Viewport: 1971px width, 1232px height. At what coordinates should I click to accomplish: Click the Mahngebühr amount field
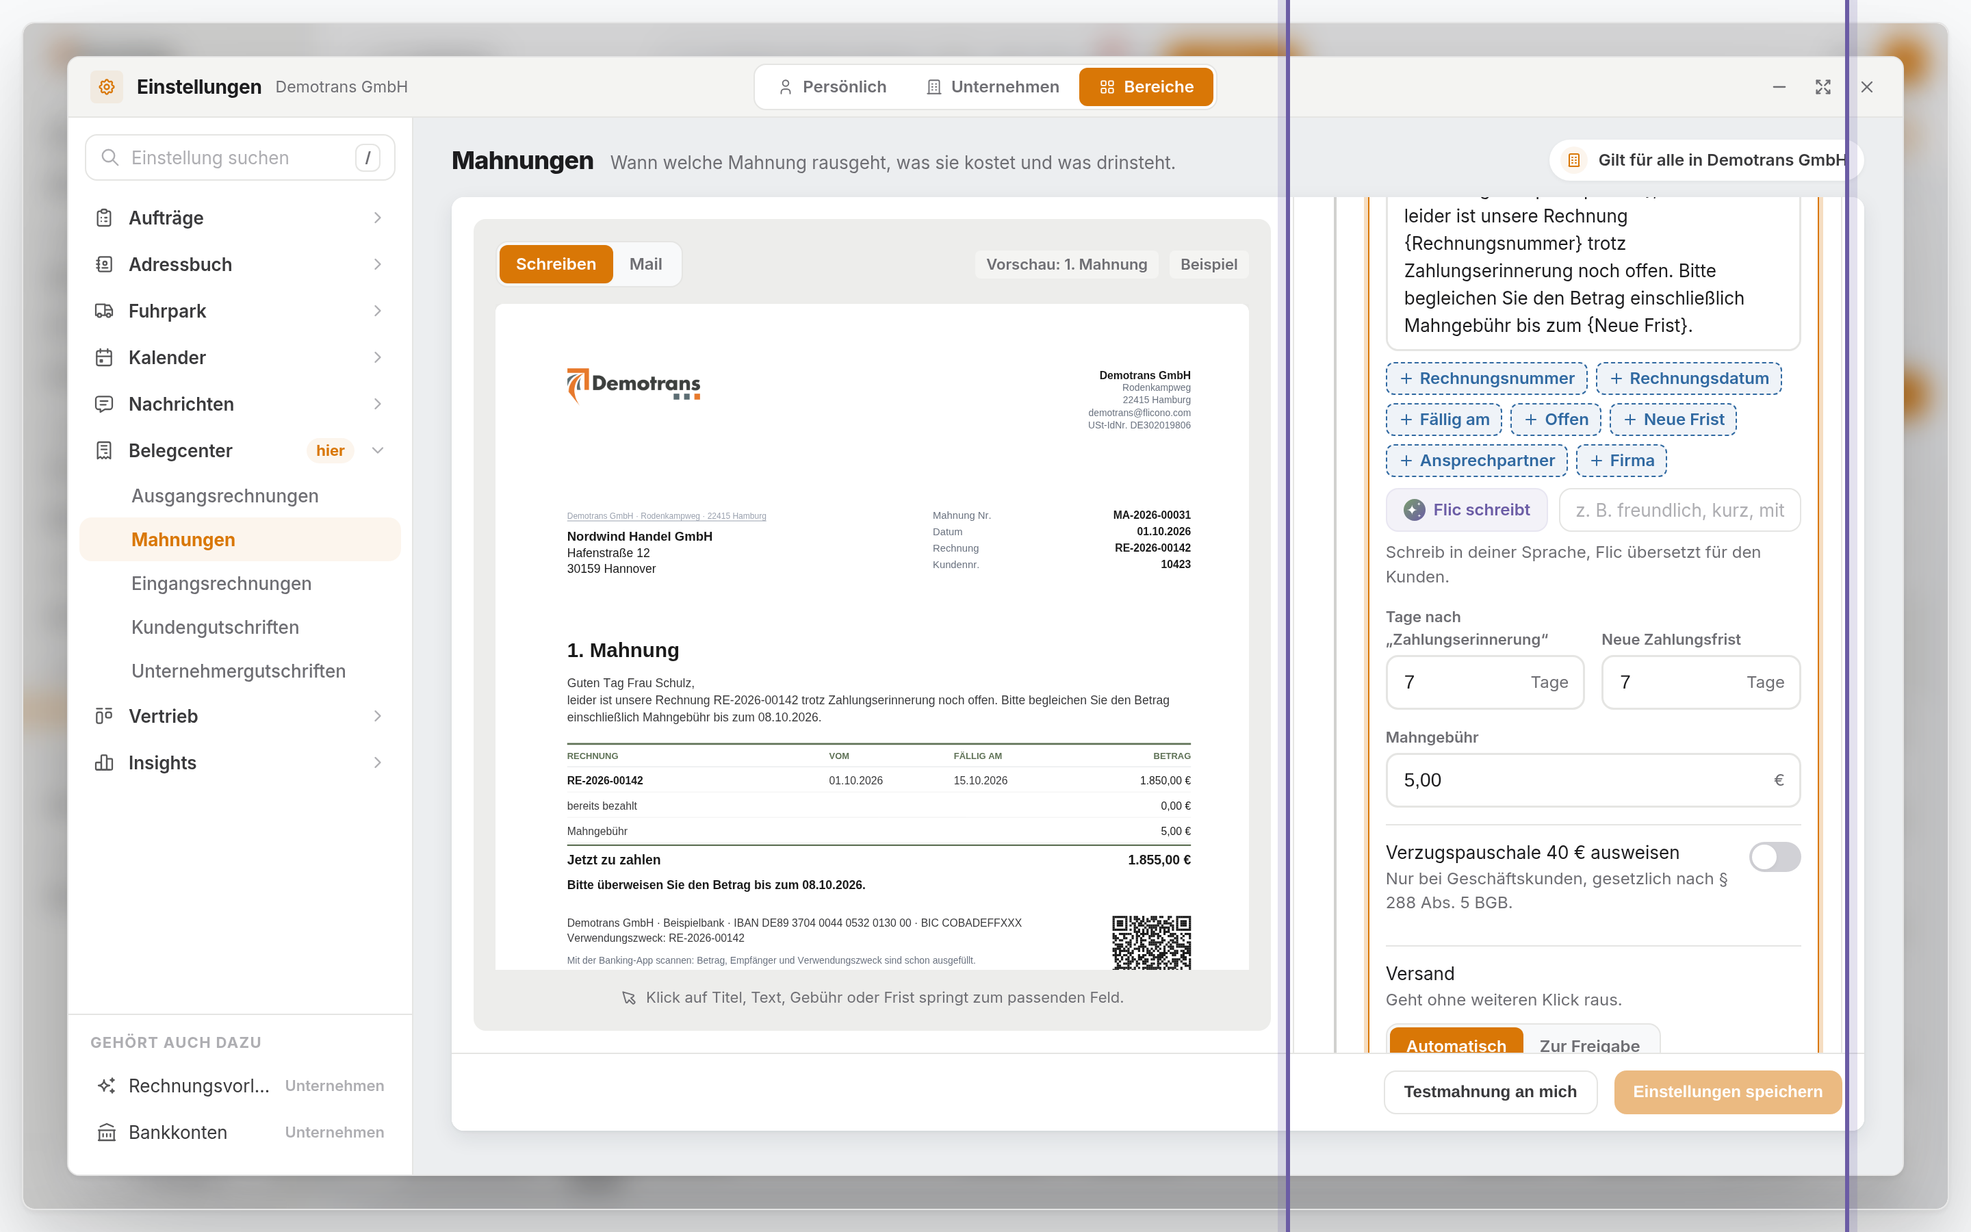pyautogui.click(x=1593, y=780)
